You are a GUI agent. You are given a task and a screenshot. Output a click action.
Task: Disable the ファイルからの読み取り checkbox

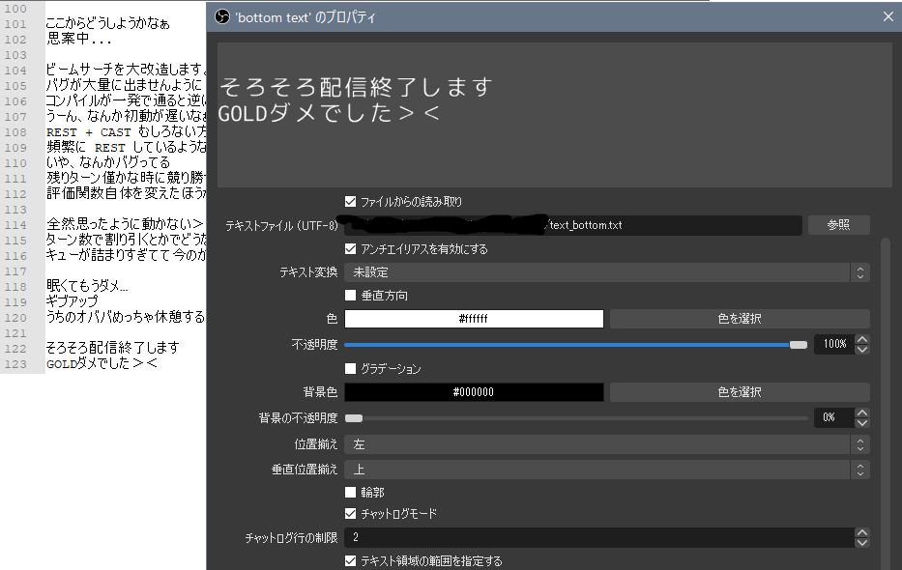(350, 201)
